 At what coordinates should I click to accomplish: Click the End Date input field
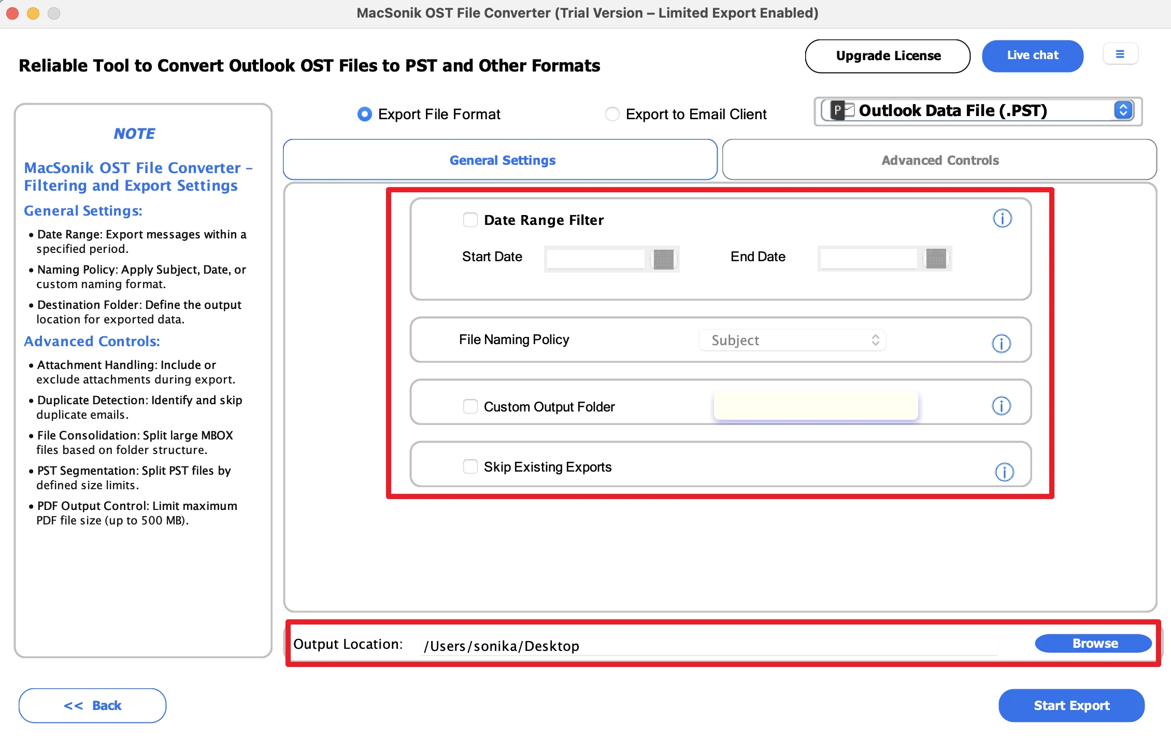pos(869,258)
